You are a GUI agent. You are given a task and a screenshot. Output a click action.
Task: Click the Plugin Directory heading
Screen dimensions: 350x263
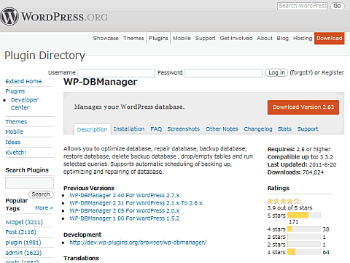tap(44, 56)
